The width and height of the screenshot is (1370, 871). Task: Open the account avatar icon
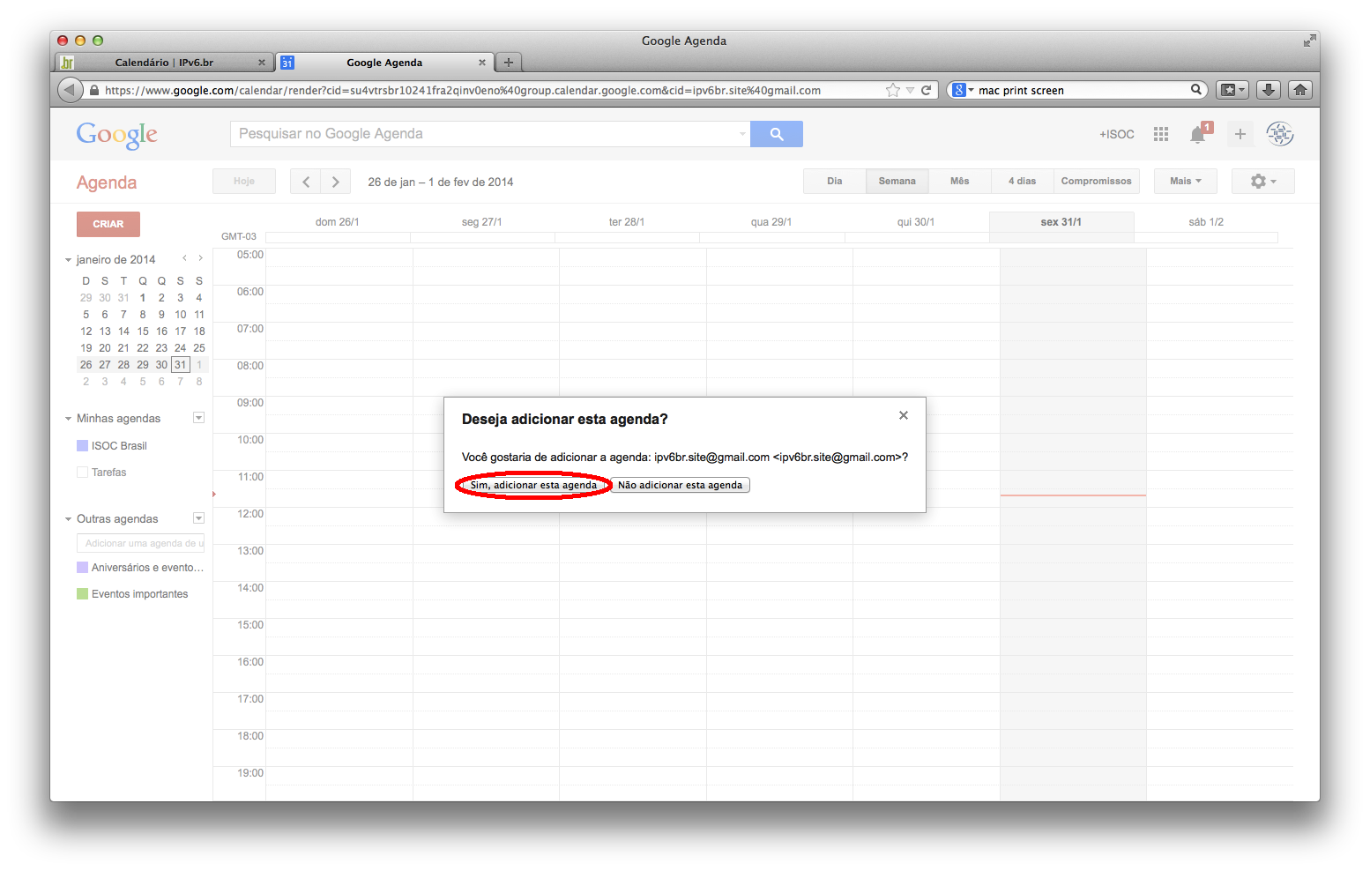click(1280, 134)
